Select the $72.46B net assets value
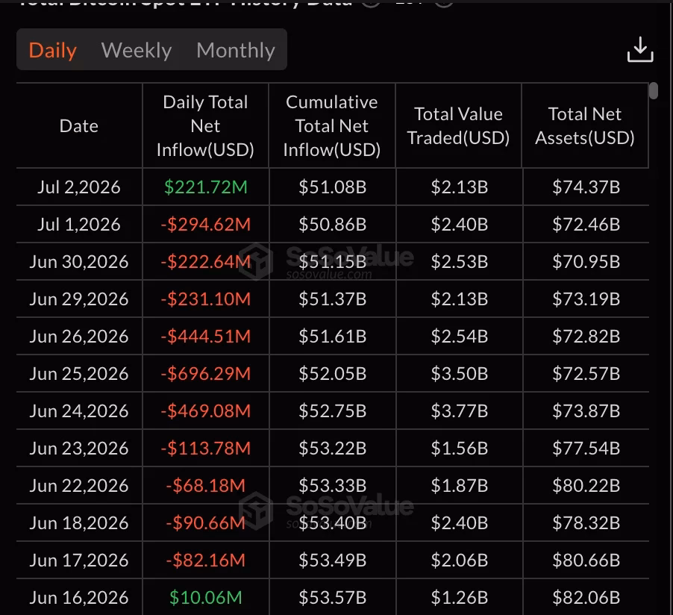Viewport: 673px width, 615px height. (x=586, y=224)
